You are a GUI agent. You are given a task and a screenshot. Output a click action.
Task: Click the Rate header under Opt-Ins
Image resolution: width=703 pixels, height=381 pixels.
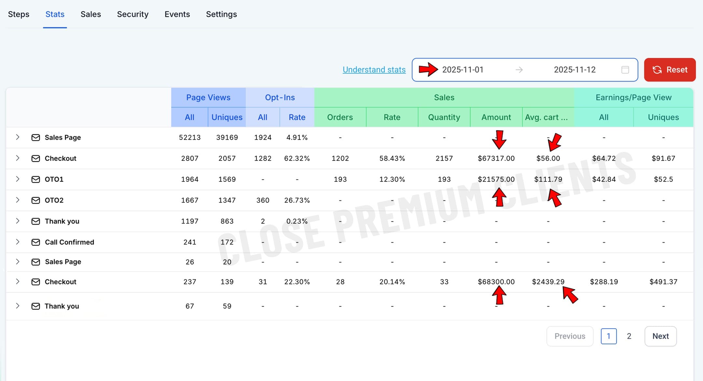297,117
